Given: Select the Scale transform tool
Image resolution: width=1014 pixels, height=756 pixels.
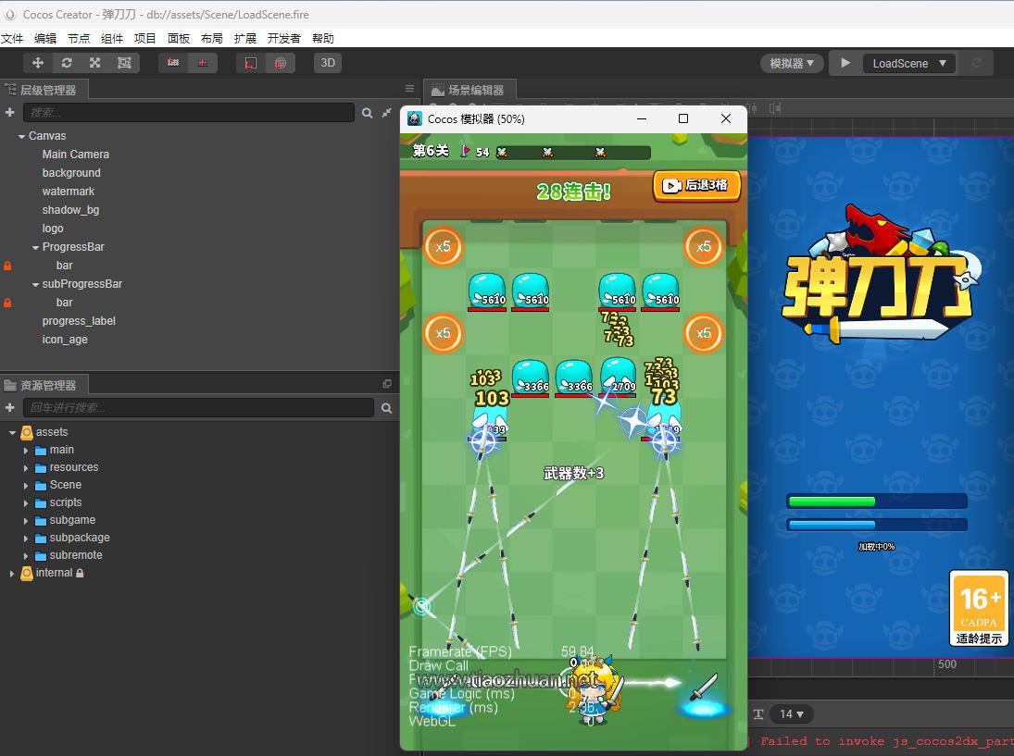Looking at the screenshot, I should tap(95, 63).
